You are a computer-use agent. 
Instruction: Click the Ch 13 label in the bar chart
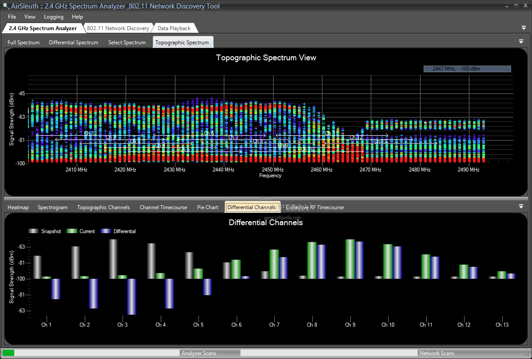(502, 325)
